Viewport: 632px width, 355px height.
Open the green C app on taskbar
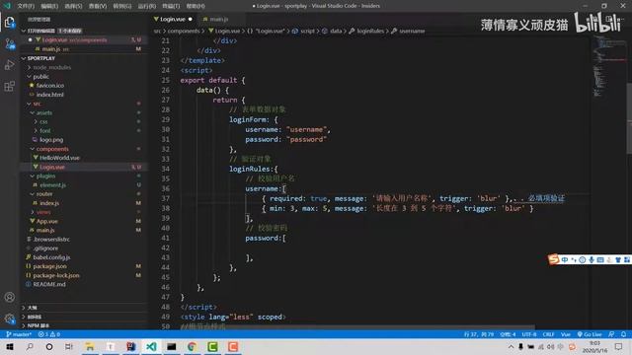tap(212, 346)
